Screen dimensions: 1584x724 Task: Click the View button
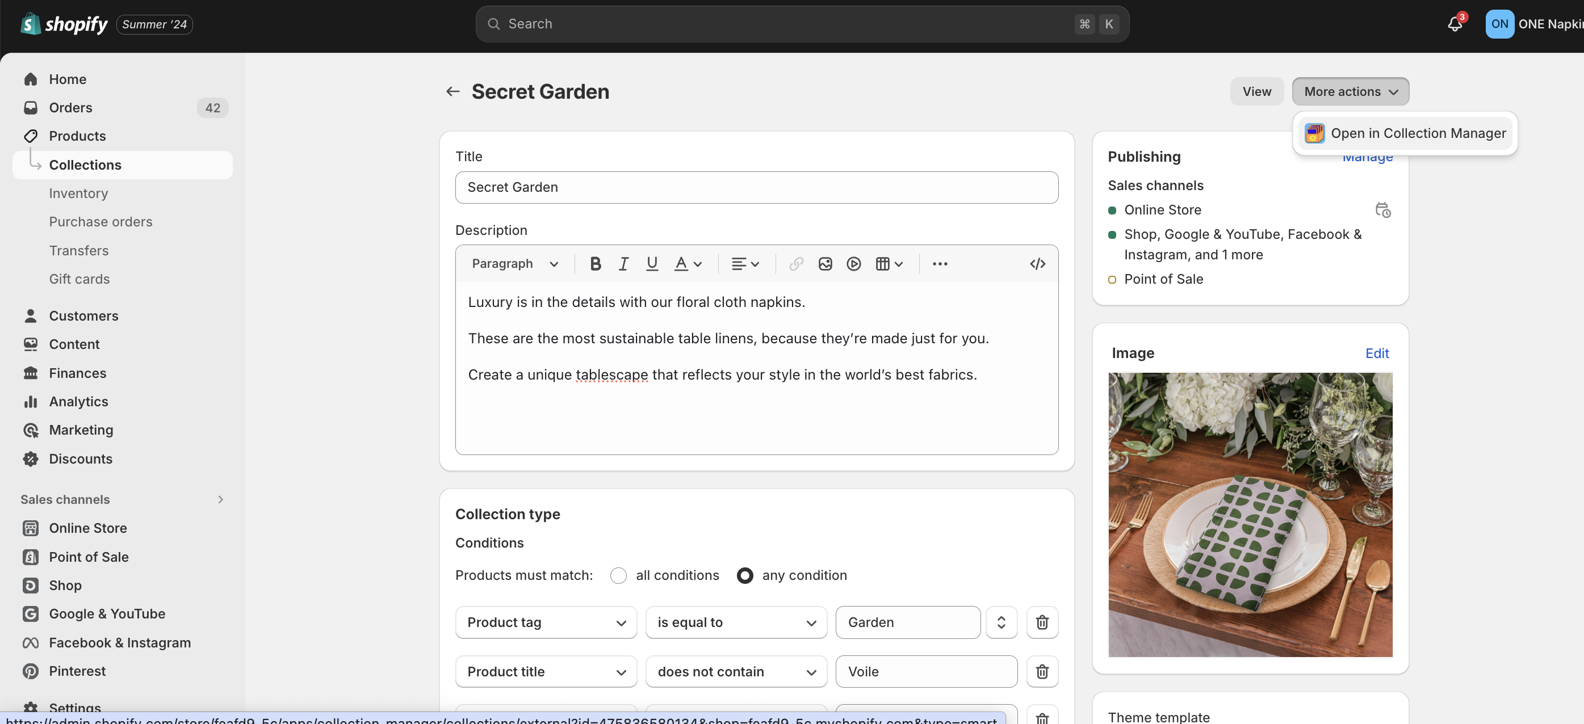[x=1256, y=91]
